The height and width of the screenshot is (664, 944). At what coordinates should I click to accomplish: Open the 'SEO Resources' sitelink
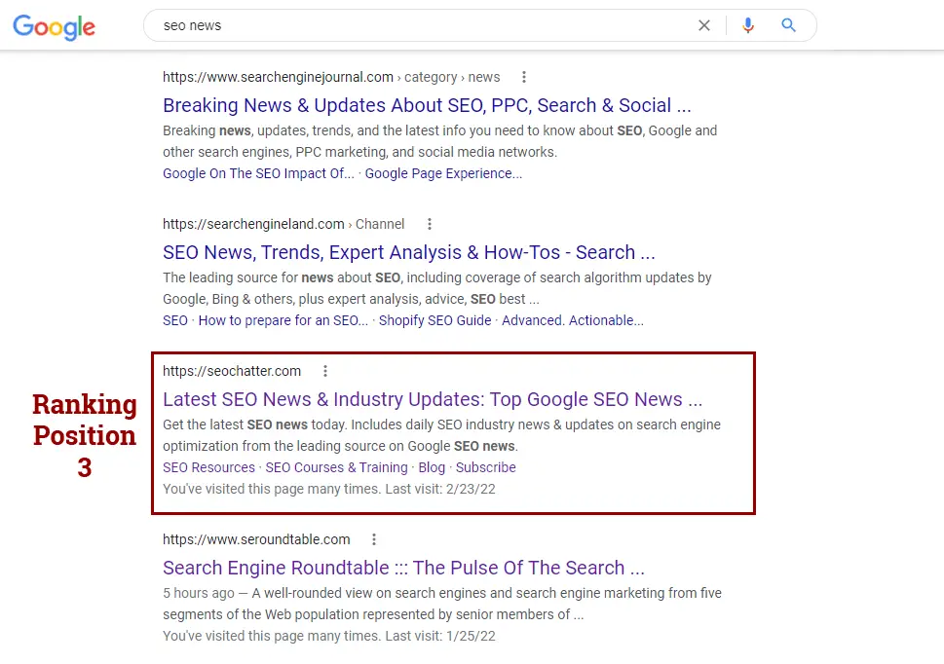(208, 467)
